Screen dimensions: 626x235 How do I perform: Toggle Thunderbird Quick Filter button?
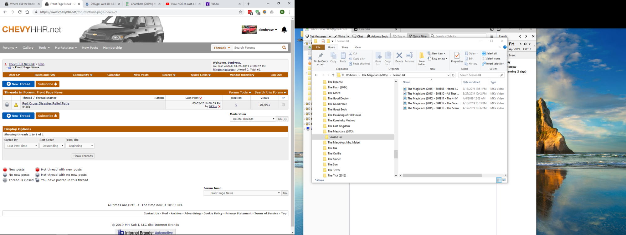click(x=418, y=36)
